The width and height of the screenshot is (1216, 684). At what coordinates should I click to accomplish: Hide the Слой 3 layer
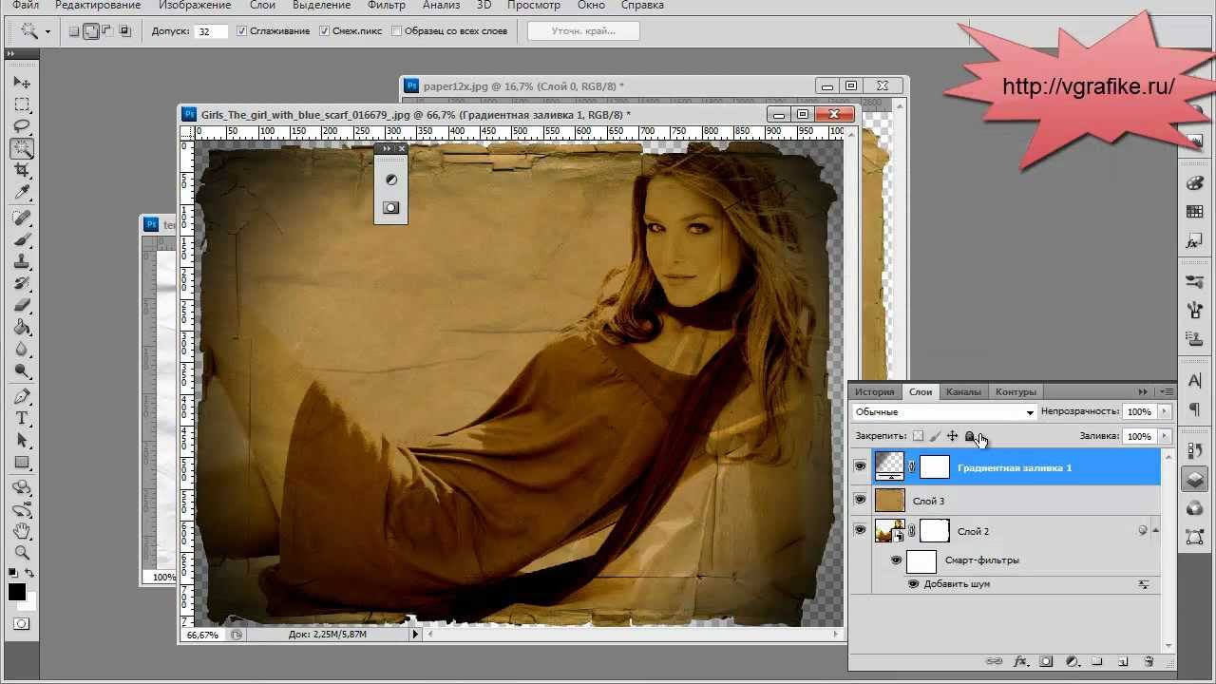click(x=861, y=500)
